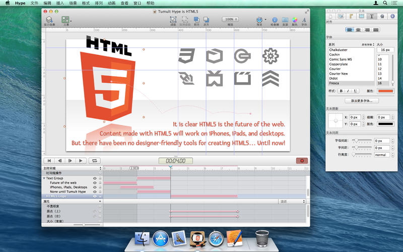Collapse the Text Group disclosure triangle
Image resolution: width=403 pixels, height=252 pixels.
click(x=44, y=178)
